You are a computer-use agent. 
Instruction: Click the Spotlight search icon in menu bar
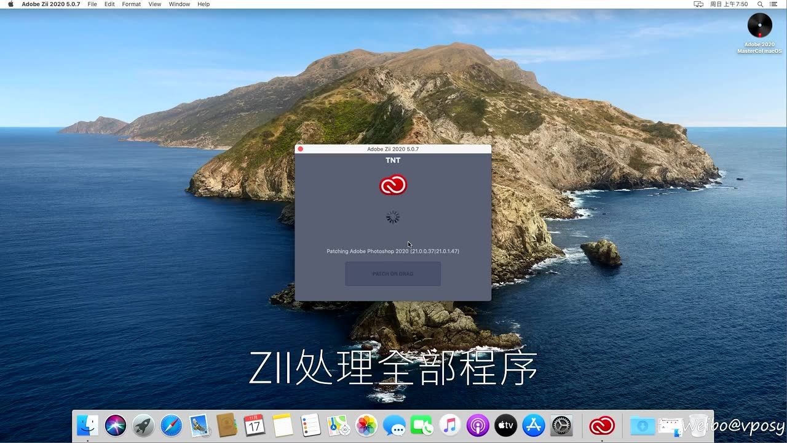click(760, 4)
